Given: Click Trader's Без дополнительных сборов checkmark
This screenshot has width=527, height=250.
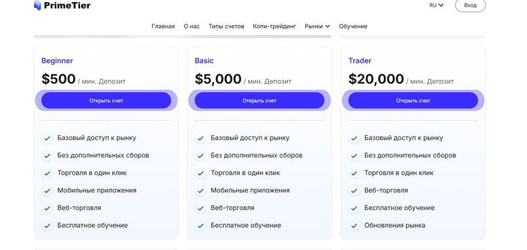Looking at the screenshot, I should coord(354,156).
